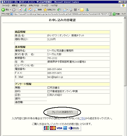Open the yellow Discuss note icon
The width and height of the screenshot is (127, 136).
[82, 10]
